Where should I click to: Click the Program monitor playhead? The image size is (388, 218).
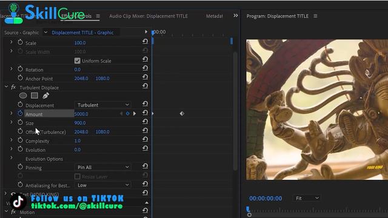pyautogui.click(x=248, y=209)
